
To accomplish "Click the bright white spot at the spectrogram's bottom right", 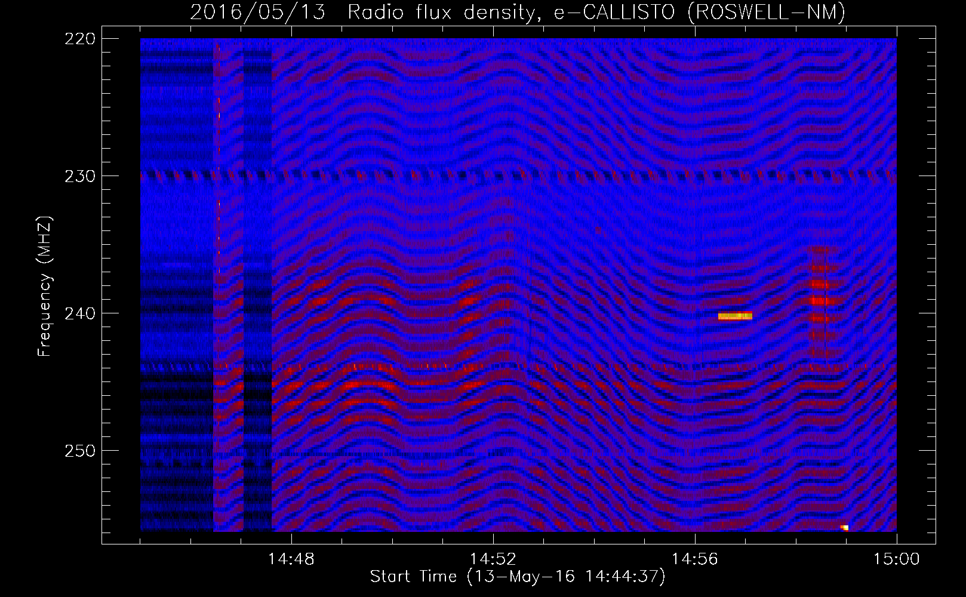I will tap(844, 528).
